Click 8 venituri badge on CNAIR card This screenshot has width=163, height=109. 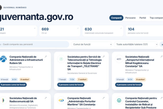click(x=25, y=79)
